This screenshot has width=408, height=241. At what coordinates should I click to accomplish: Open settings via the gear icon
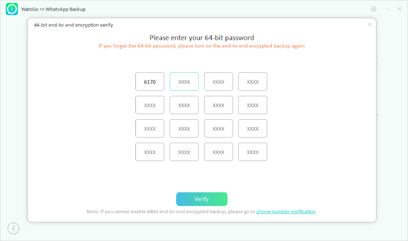[x=374, y=9]
